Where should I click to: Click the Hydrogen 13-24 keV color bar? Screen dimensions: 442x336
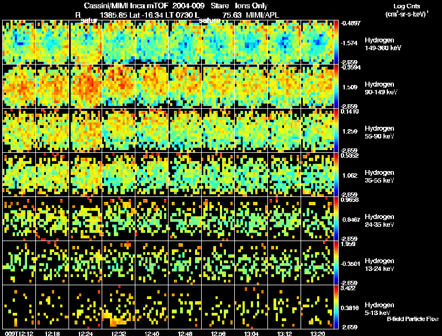coord(336,263)
